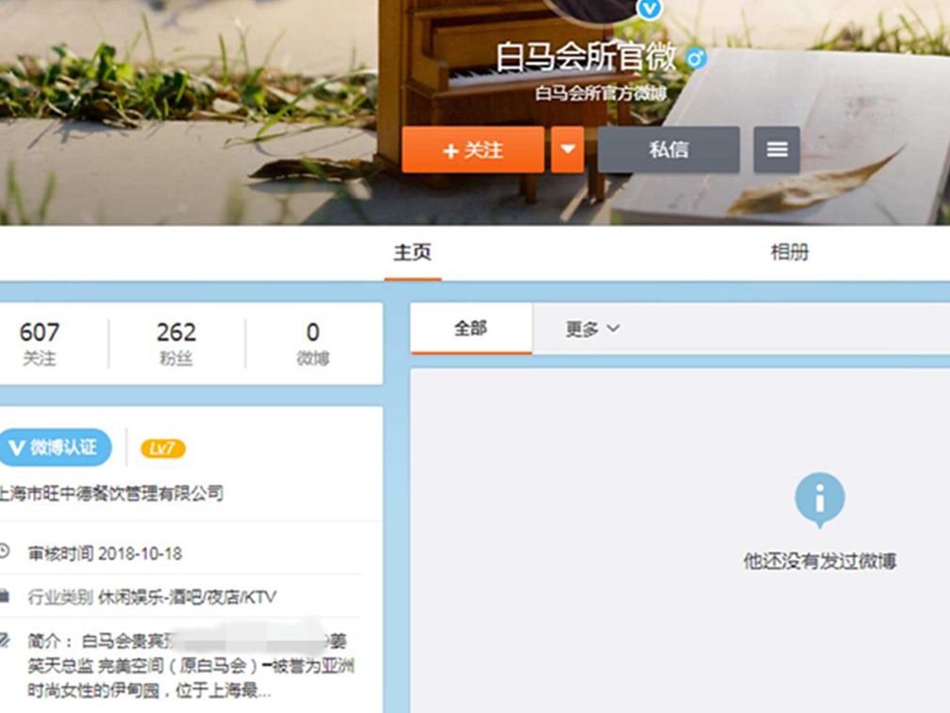
Task: Switch to the 相册 tab
Action: coord(789,252)
